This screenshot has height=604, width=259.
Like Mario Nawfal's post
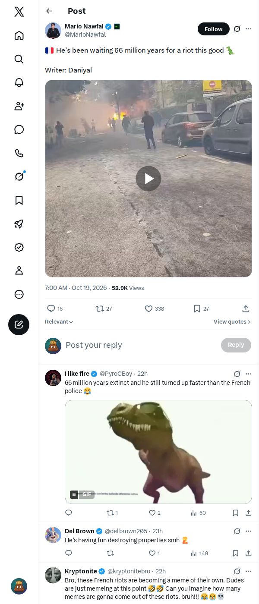154,308
